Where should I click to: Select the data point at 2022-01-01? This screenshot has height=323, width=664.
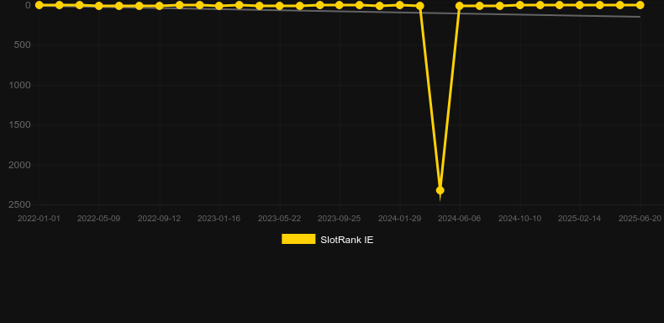(x=40, y=5)
